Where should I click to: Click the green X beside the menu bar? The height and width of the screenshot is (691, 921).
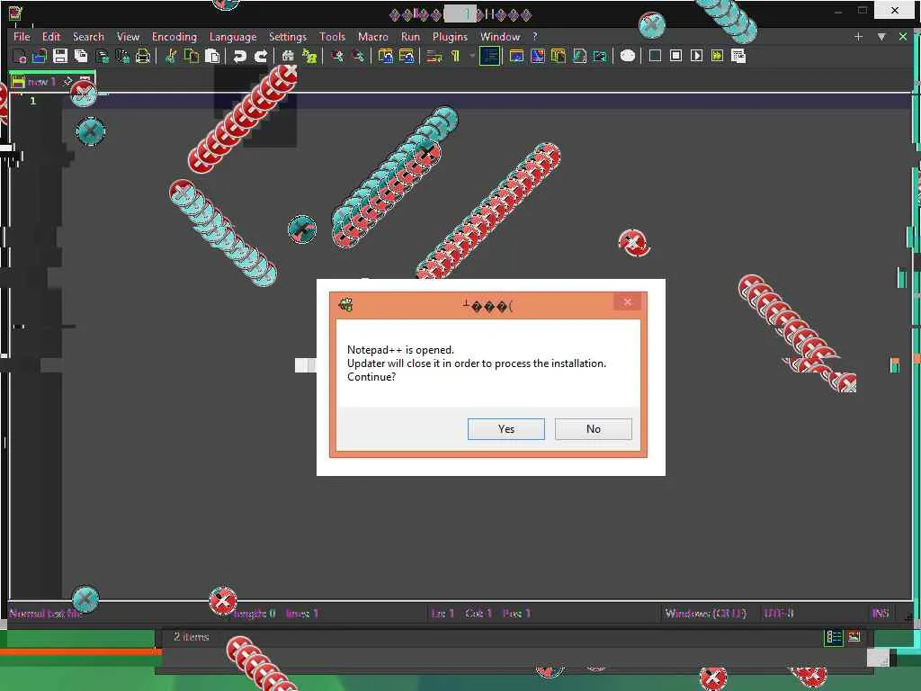coord(903,36)
